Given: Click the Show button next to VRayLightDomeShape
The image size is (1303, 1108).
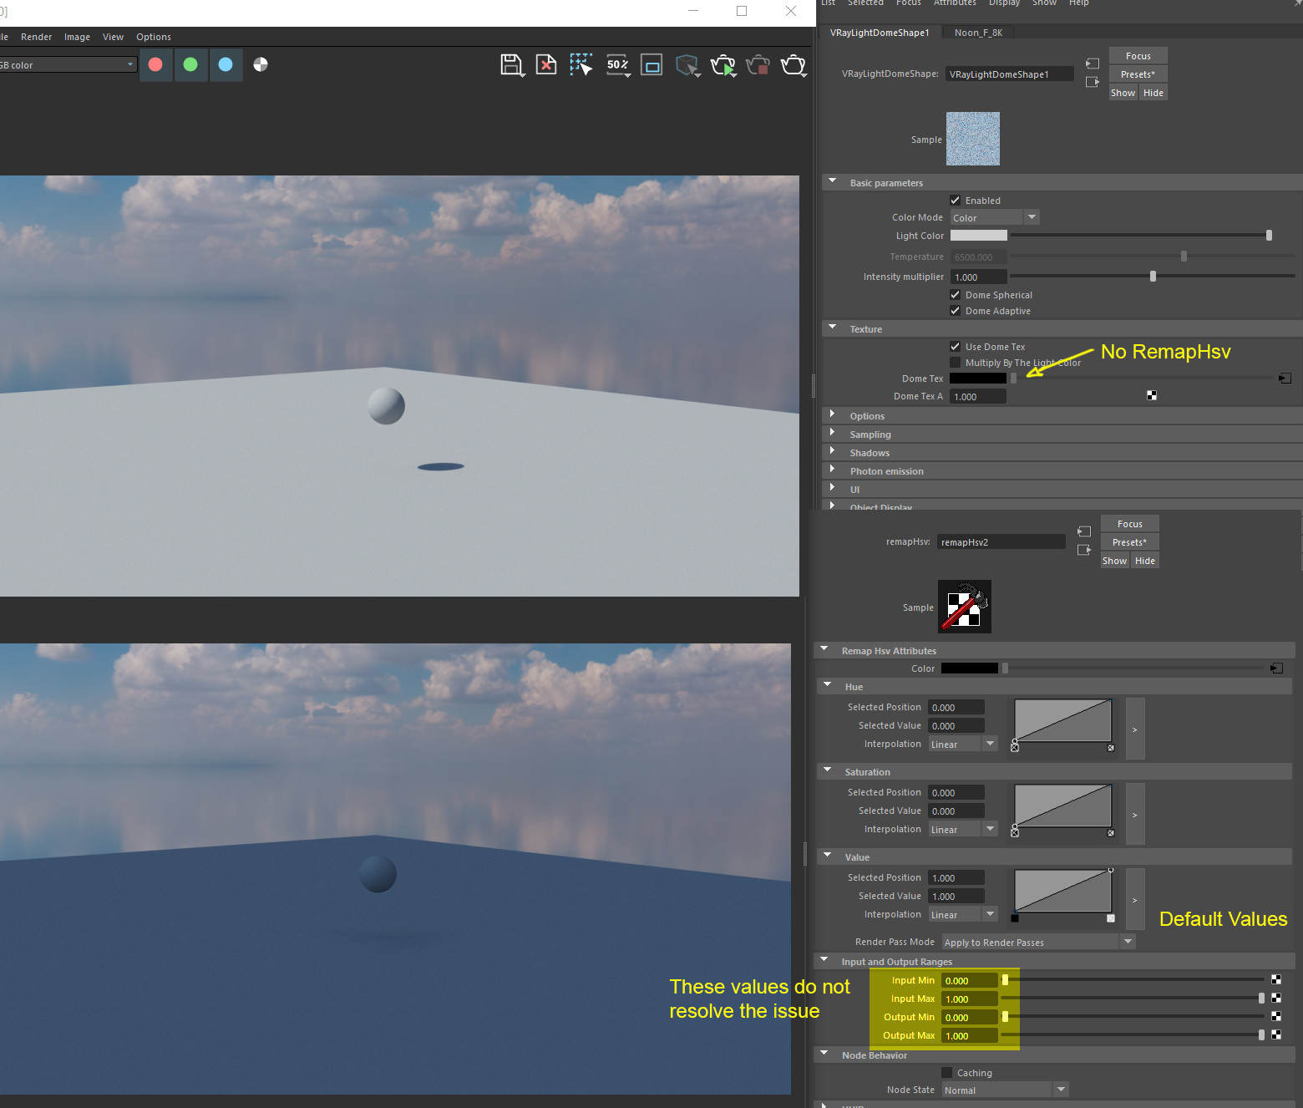Looking at the screenshot, I should click(1123, 93).
